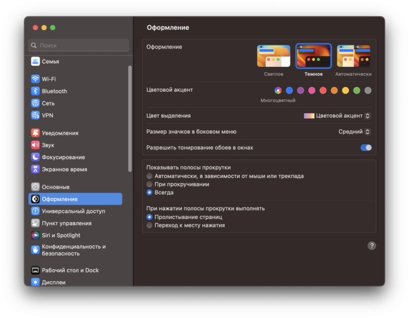Click the Поиск search field
The height and width of the screenshot is (318, 409).
pyautogui.click(x=79, y=46)
